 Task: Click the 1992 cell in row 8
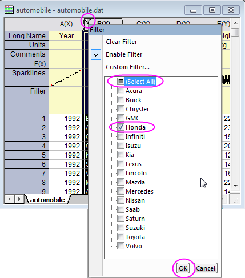[x=66, y=183]
